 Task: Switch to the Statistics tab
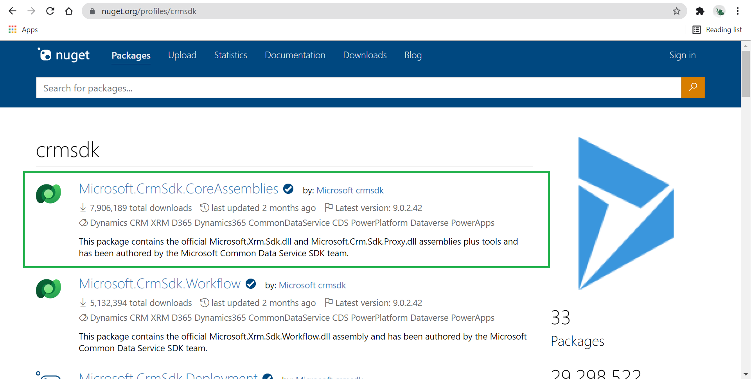tap(230, 55)
